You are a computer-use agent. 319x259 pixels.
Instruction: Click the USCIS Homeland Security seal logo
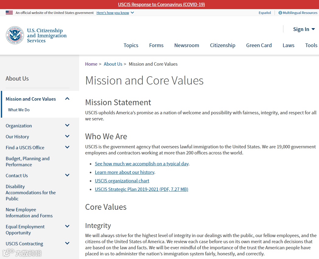(x=15, y=35)
